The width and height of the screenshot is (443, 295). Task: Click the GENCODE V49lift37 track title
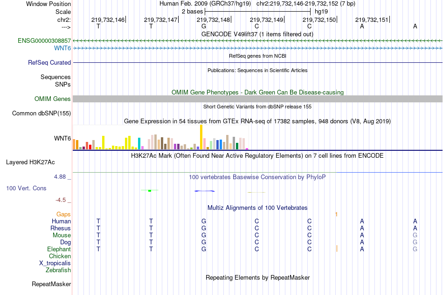tap(257, 34)
